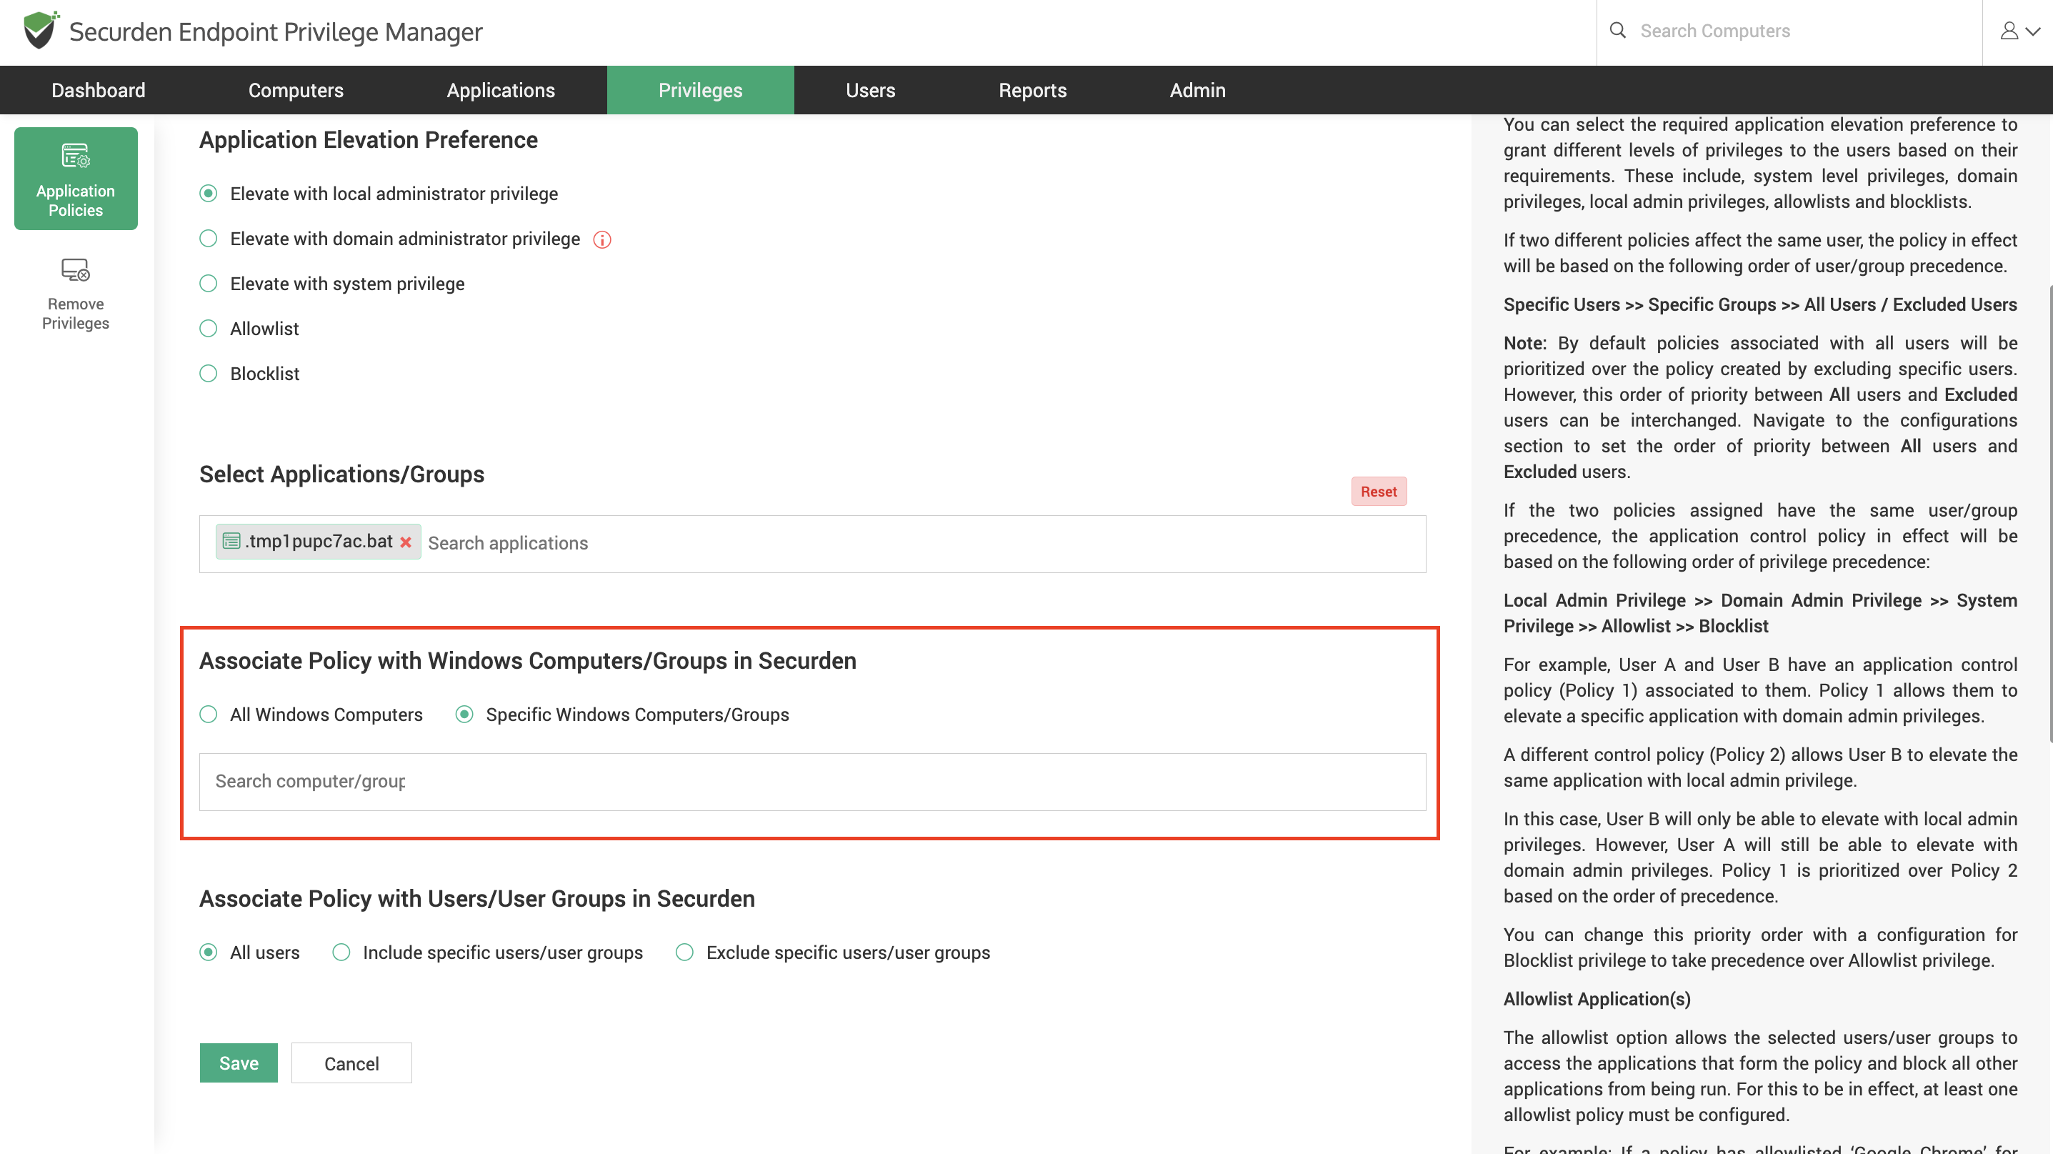Select Elevate with domain administrator privilege

pos(208,238)
